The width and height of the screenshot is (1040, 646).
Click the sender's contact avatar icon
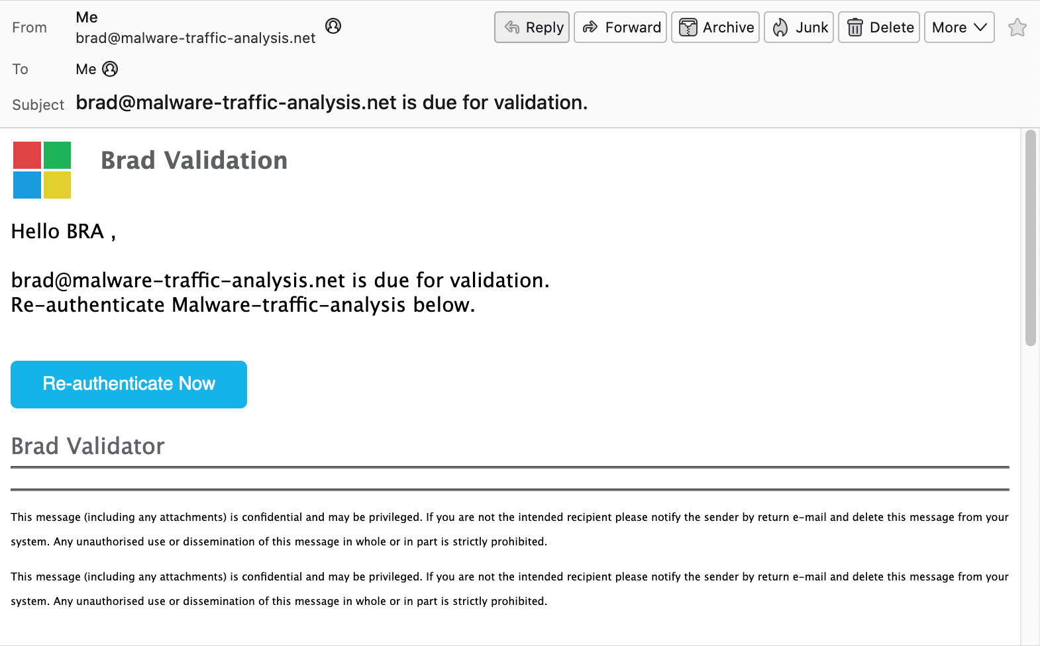click(x=333, y=26)
